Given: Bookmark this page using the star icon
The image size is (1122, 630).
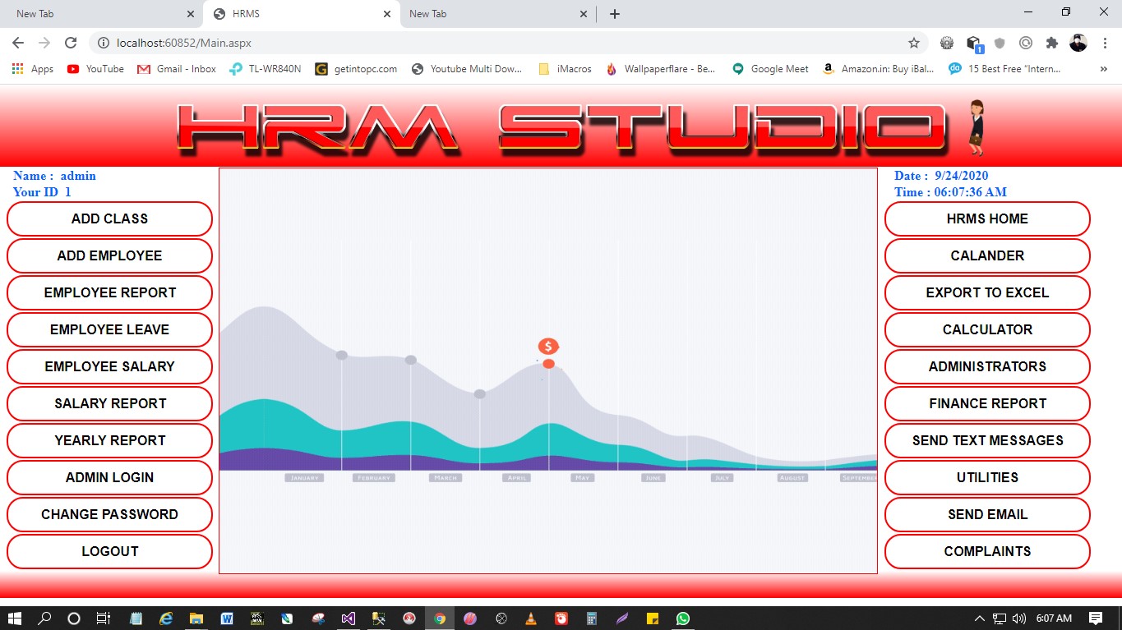Looking at the screenshot, I should pos(913,43).
